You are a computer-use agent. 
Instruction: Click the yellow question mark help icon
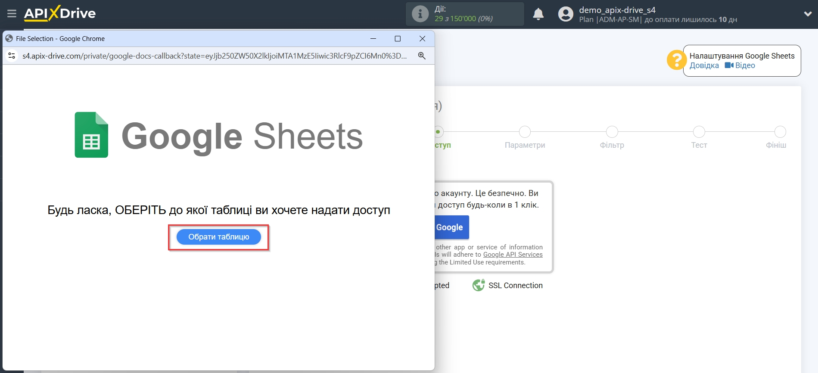click(676, 60)
